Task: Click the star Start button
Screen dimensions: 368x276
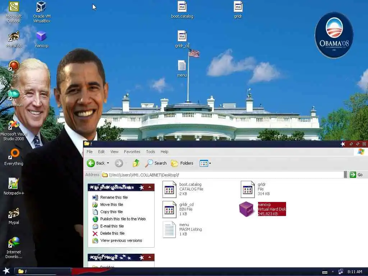Action: pyautogui.click(x=6, y=271)
